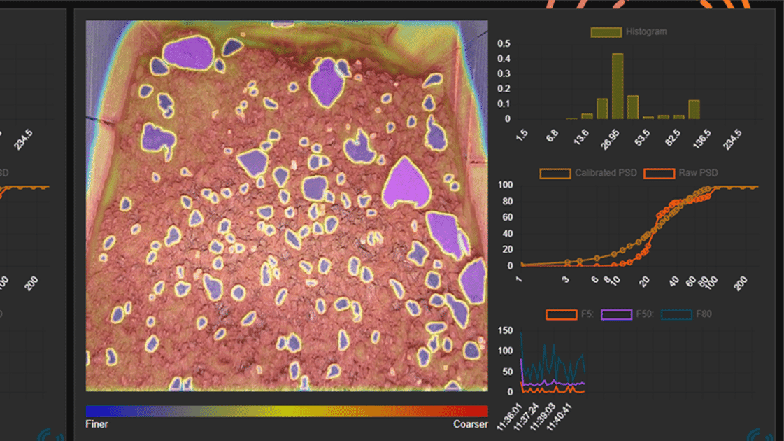Screen dimensions: 784x441
Task: Toggle the F5 legend swatch
Action: click(x=562, y=314)
